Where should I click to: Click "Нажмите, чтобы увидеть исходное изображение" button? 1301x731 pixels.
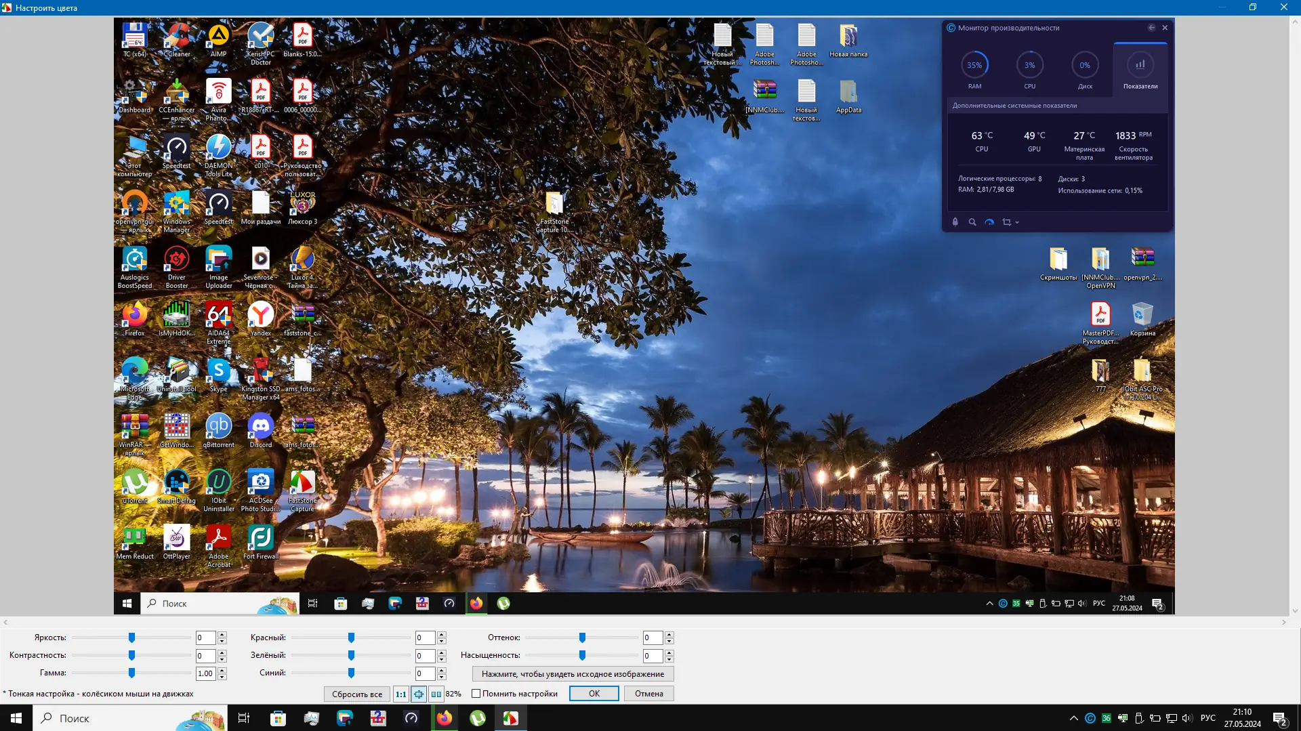[x=573, y=674]
